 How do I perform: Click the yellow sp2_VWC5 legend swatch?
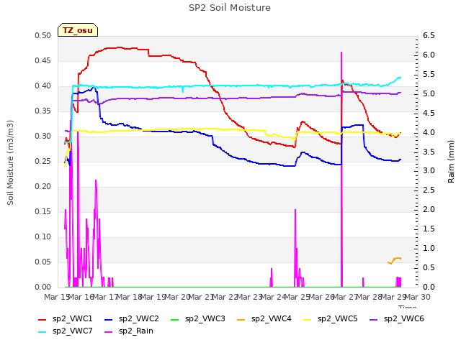point(308,319)
